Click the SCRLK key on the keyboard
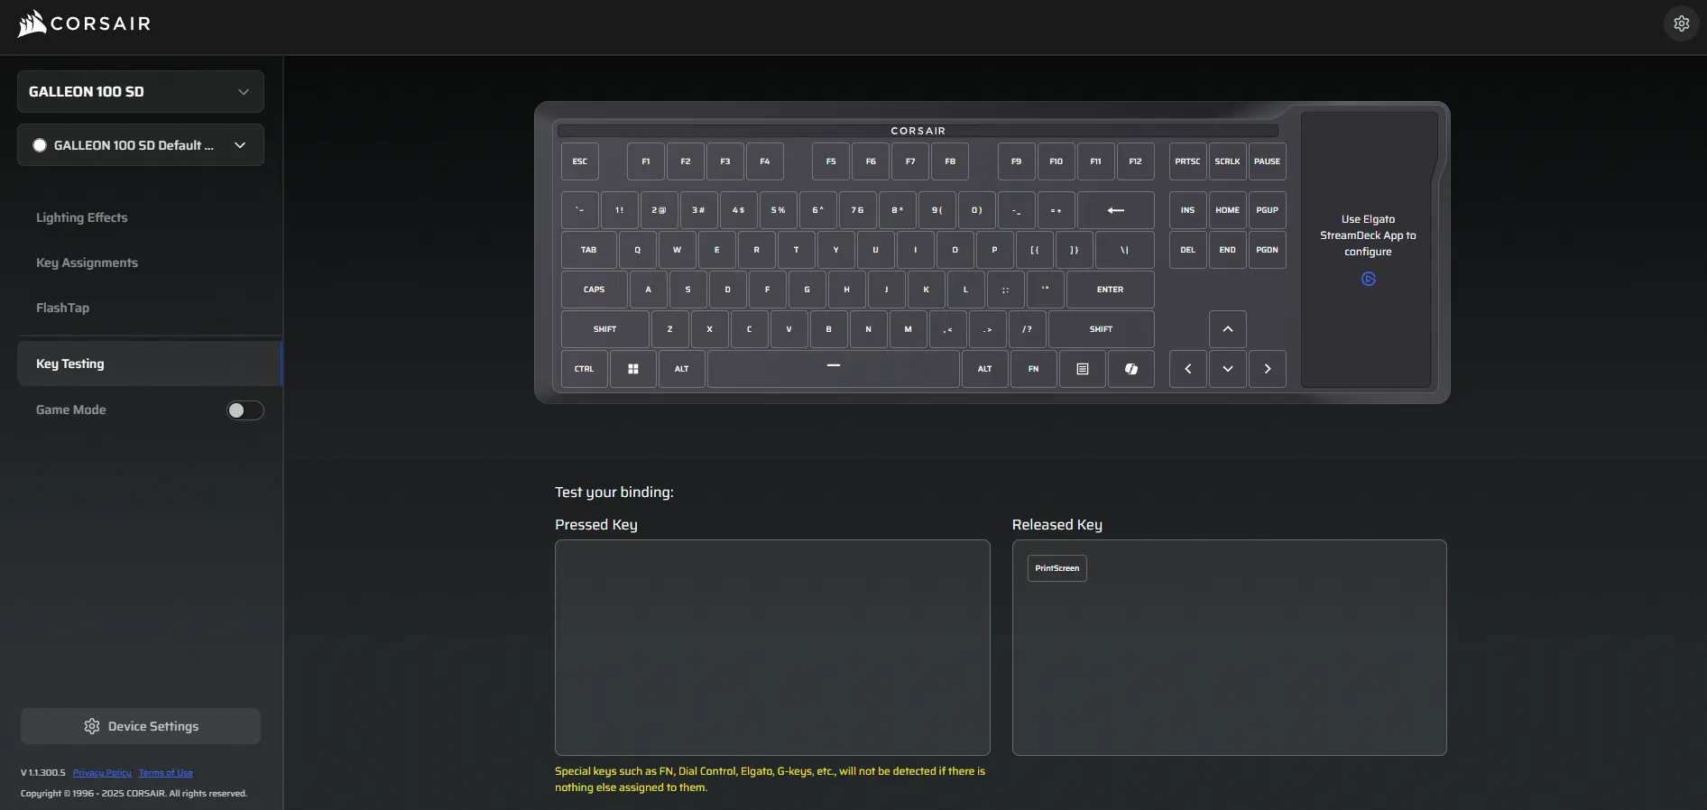 pyautogui.click(x=1228, y=161)
